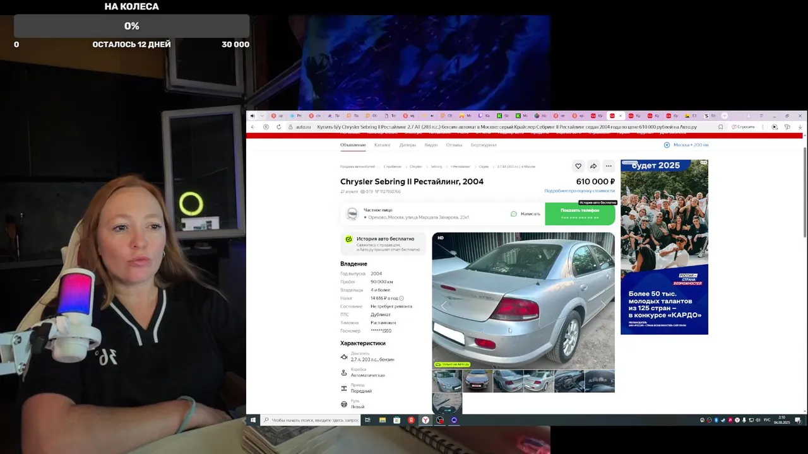Open Microsoft Store from the taskbar
The image size is (808, 454).
[x=396, y=420]
